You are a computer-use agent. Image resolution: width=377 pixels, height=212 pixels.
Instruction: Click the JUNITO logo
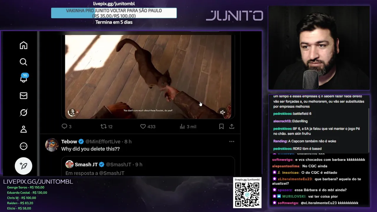click(234, 16)
